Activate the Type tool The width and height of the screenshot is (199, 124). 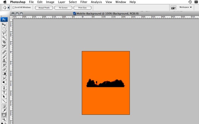[4, 92]
